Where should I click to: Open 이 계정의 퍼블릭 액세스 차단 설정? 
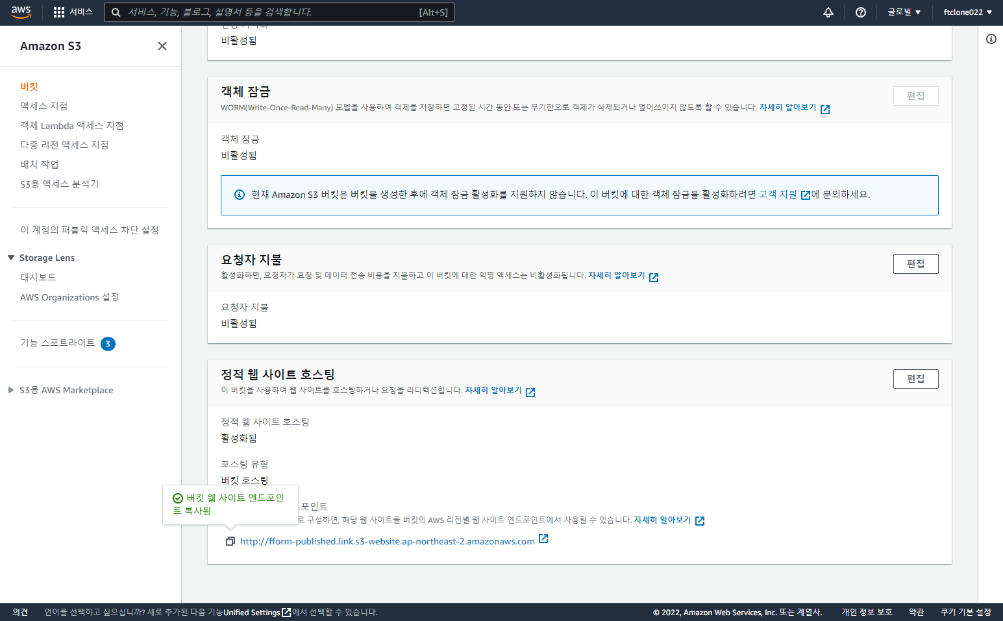pos(89,230)
